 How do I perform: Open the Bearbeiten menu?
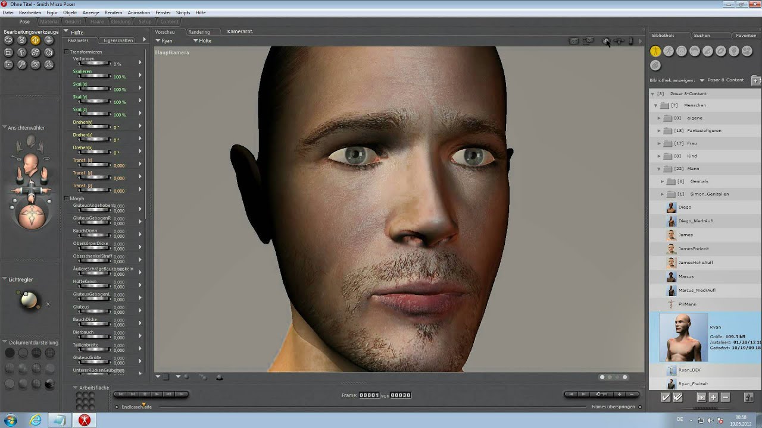click(x=30, y=12)
